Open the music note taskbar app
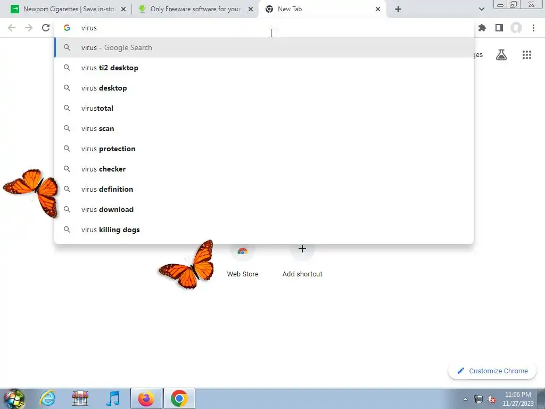 click(113, 398)
